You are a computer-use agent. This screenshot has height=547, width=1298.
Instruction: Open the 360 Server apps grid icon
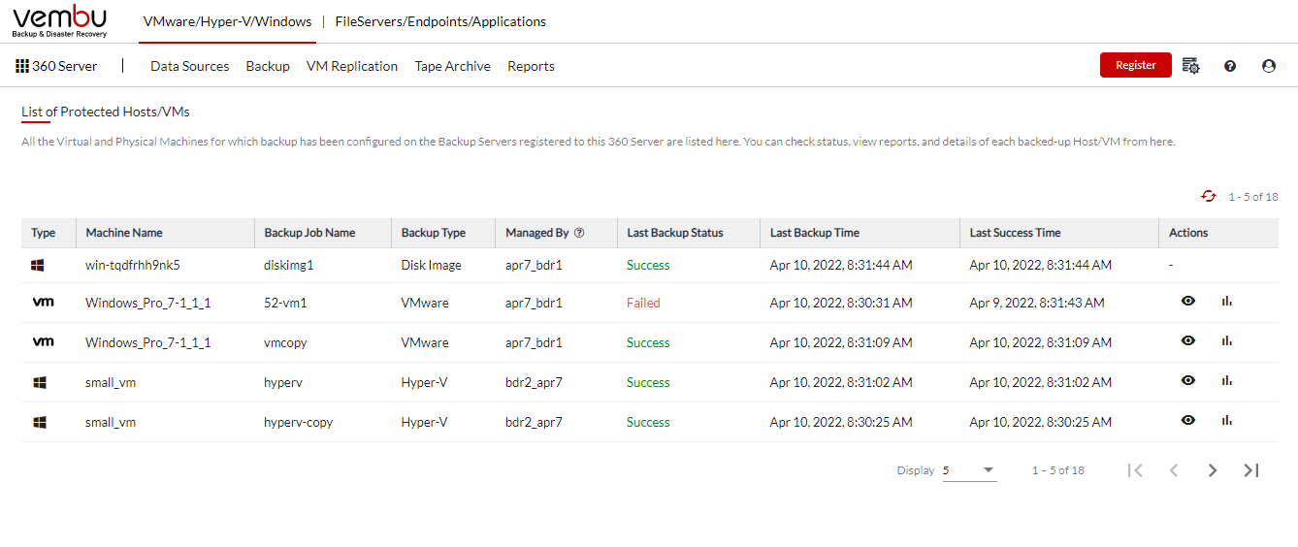[x=22, y=66]
